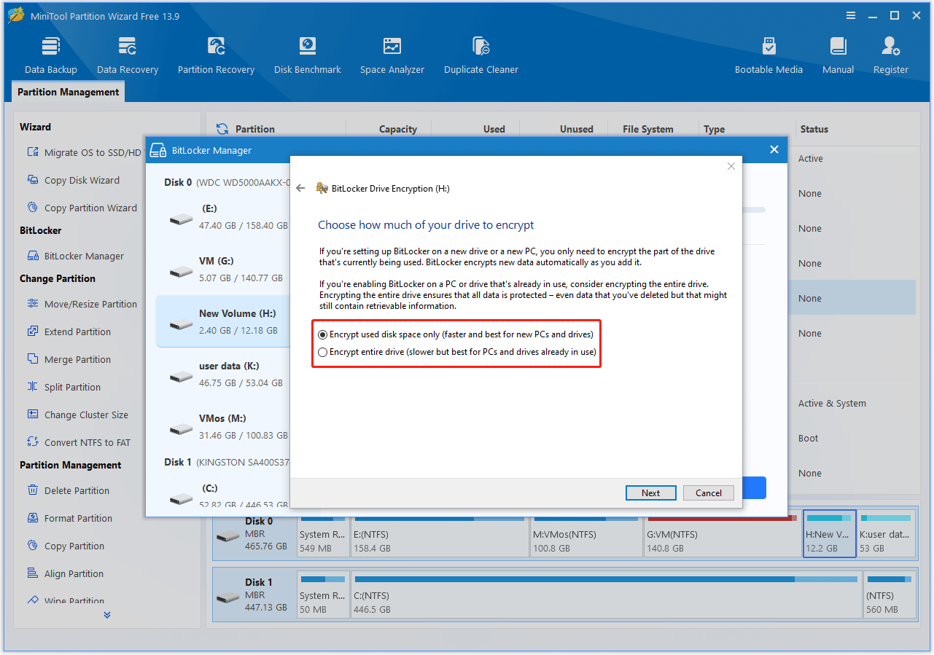934x655 pixels.
Task: Select the K:user dat... 53 GB block
Action: pyautogui.click(x=885, y=535)
